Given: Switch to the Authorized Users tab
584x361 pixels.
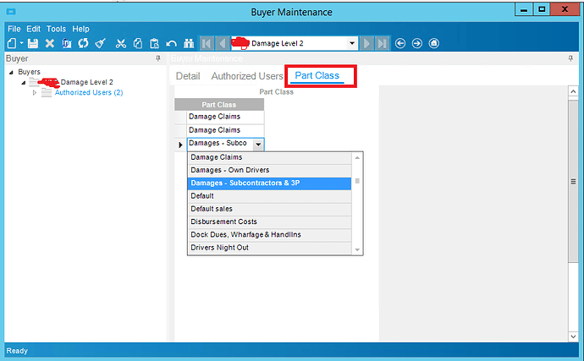Looking at the screenshot, I should click(247, 76).
